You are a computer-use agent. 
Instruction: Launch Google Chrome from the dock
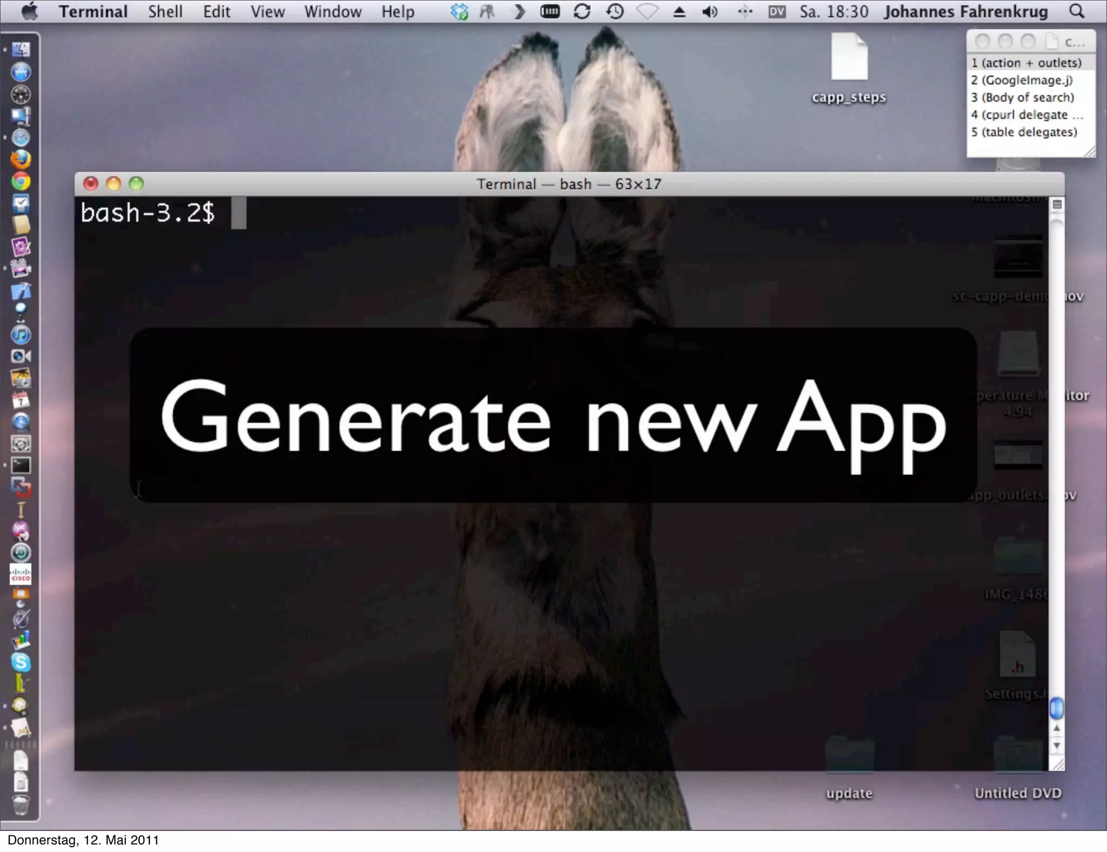coord(21,182)
